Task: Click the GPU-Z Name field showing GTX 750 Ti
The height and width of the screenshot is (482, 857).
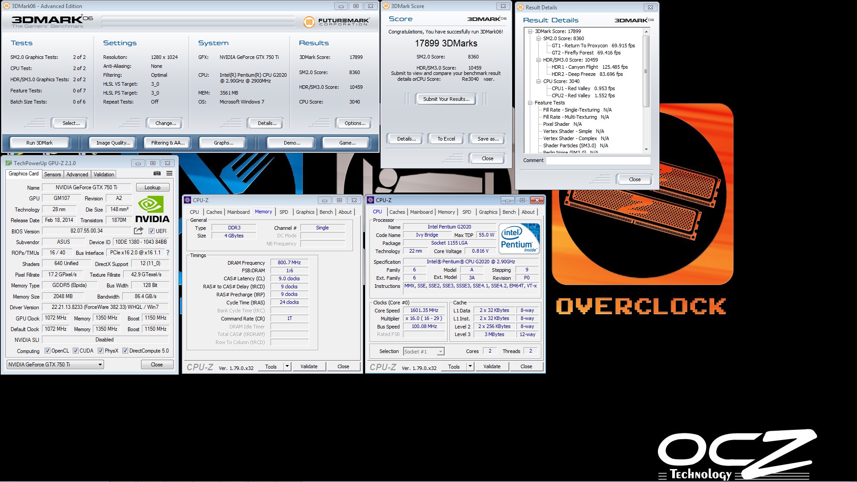Action: [87, 187]
